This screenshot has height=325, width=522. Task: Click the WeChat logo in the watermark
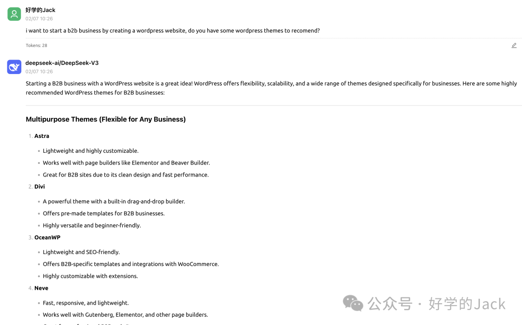[x=353, y=303]
